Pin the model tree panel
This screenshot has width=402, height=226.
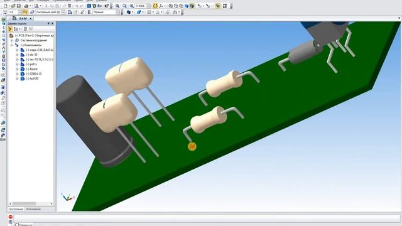[48, 23]
